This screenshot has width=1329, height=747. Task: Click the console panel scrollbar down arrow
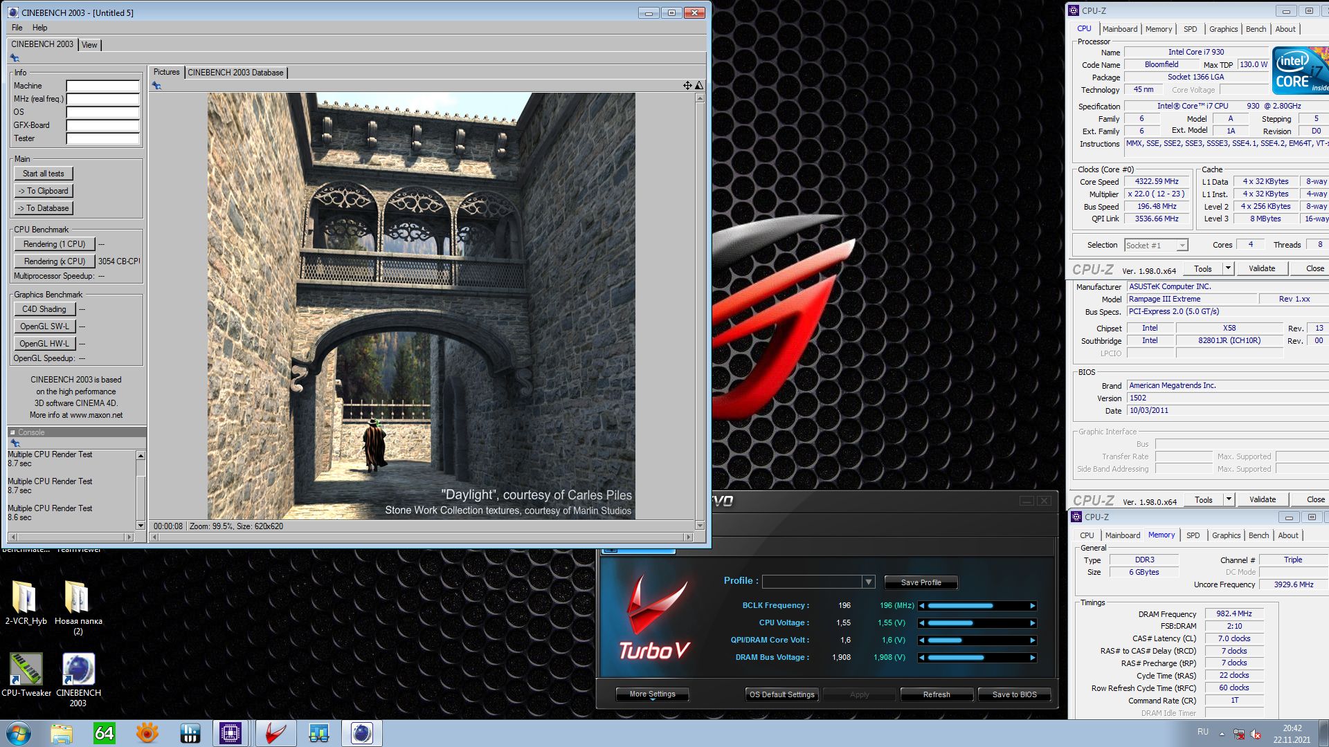(x=141, y=526)
